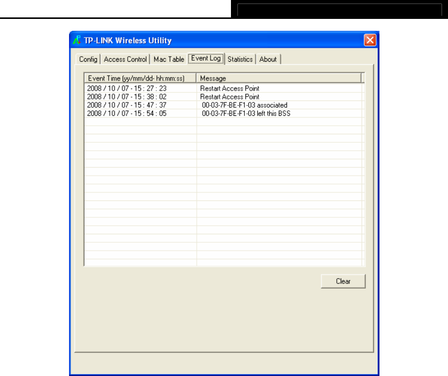
Task: Select event time 2008 / 10 / 07 - 15 : 47 : 37
Action: pyautogui.click(x=127, y=105)
